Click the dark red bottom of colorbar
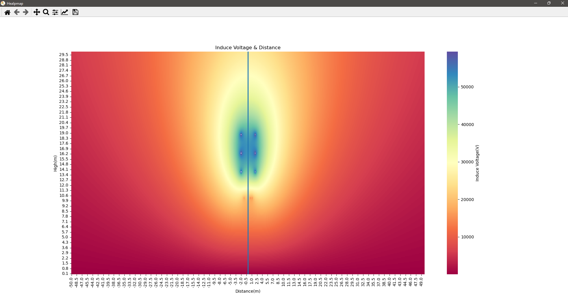The image size is (568, 306). click(x=452, y=271)
